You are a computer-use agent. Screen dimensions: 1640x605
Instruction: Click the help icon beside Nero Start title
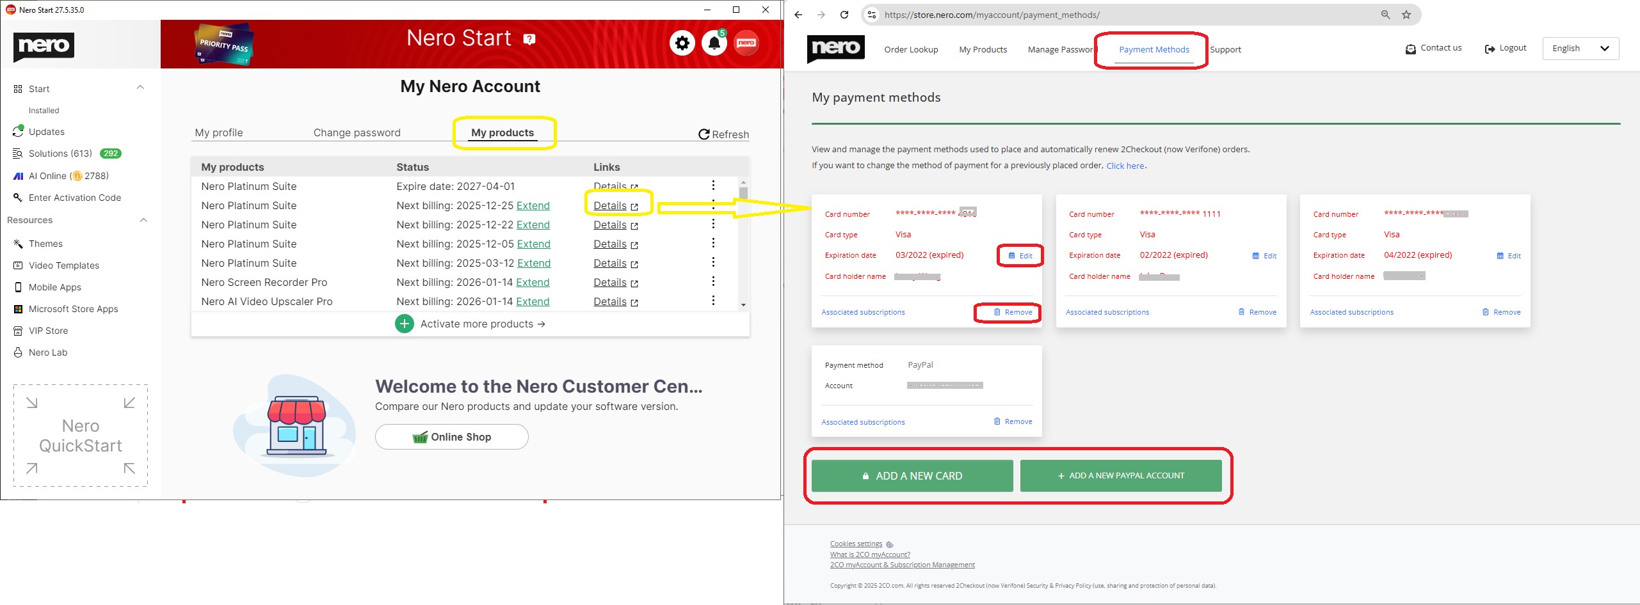[x=529, y=40]
